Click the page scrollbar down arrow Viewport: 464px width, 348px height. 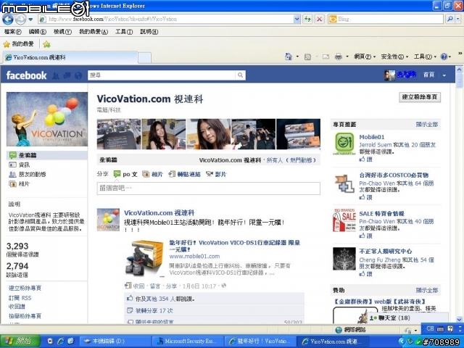pyautogui.click(x=459, y=319)
